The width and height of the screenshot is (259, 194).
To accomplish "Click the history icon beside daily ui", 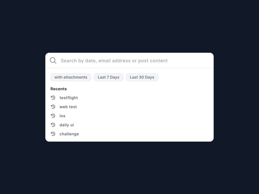I will [53, 125].
